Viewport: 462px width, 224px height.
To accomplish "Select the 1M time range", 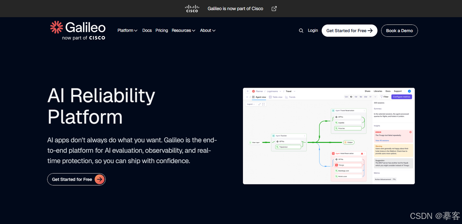I will (x=361, y=97).
